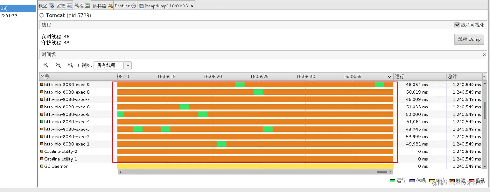Image resolution: width=490 pixels, height=192 pixels.
Task: Close the 时间线 panel
Action: click(x=484, y=55)
